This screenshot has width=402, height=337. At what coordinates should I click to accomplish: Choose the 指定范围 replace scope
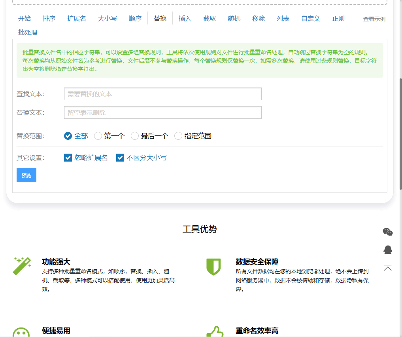178,135
